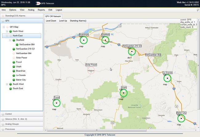The height and width of the screenshot is (137, 200).
Task: Open the Reports menu
Action: pyautogui.click(x=41, y=10)
